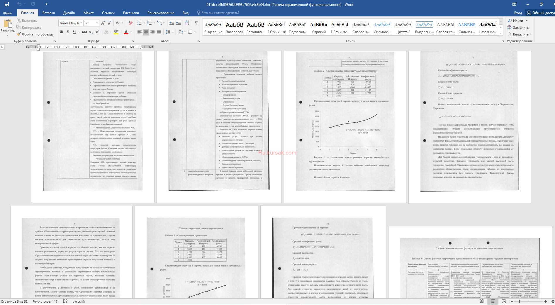555x305 pixels.
Task: Click the Вырезать button
Action: pos(27,21)
